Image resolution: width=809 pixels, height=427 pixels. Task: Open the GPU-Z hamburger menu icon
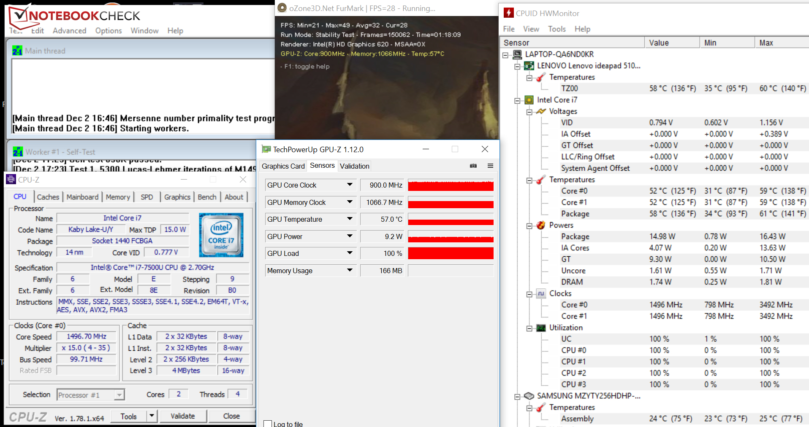(x=490, y=166)
